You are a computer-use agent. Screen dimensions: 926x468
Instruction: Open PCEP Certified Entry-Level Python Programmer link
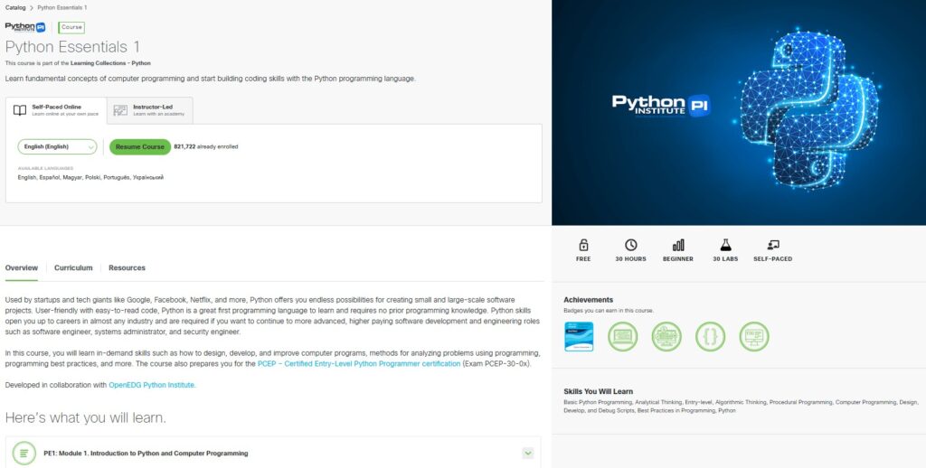click(x=359, y=364)
